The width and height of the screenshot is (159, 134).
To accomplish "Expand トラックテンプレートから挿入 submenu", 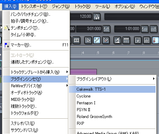I will coord(36,72).
